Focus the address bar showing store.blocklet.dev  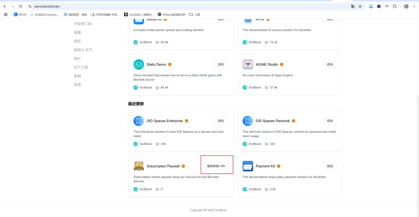tap(189, 6)
